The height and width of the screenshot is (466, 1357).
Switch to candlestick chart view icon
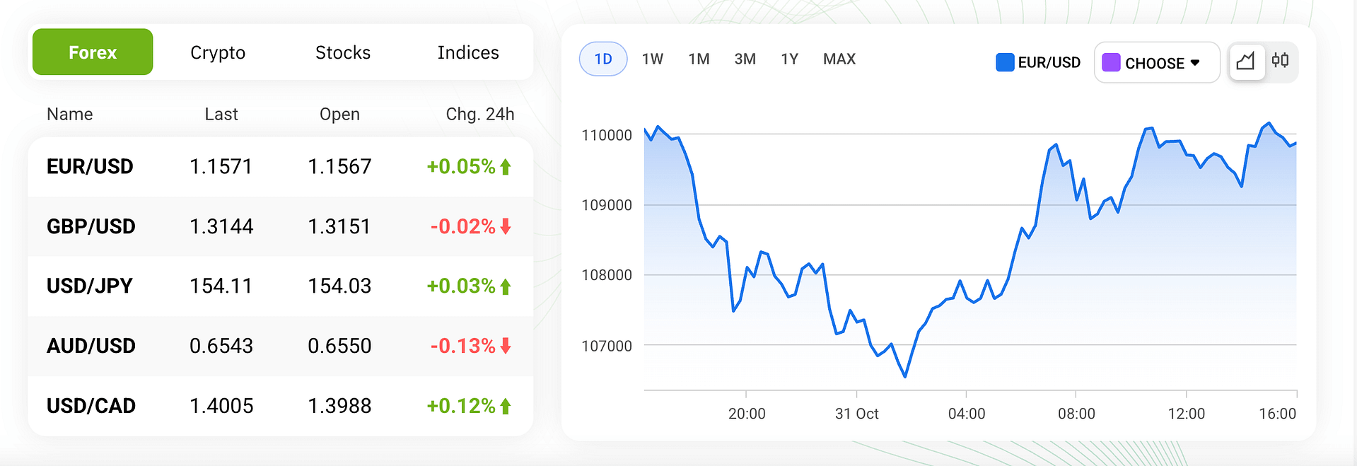(x=1280, y=61)
